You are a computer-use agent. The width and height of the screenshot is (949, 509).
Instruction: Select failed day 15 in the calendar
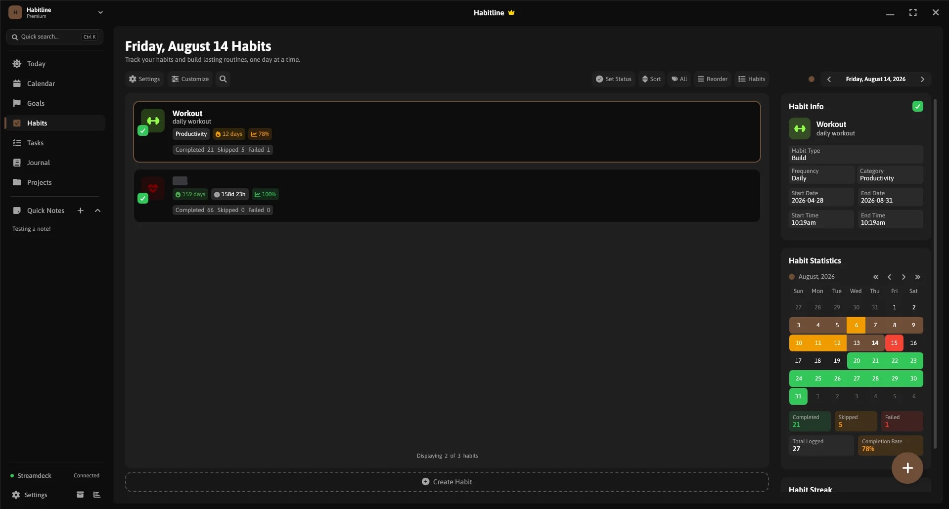(894, 343)
